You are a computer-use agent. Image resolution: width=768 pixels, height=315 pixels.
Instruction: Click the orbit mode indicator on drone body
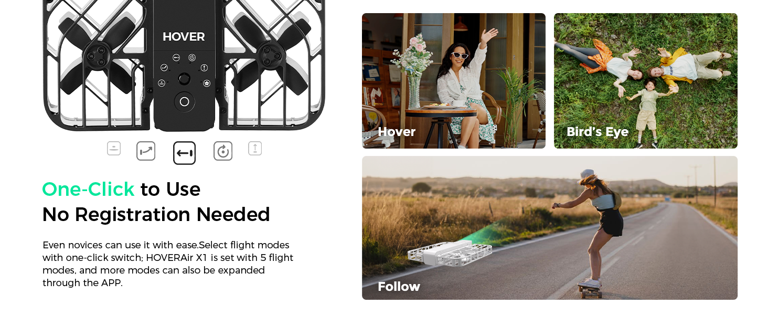(x=192, y=57)
